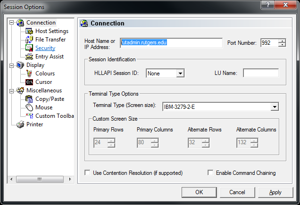Click the Entry Assist icon
This screenshot has height=205, width=300.
pyautogui.click(x=29, y=57)
